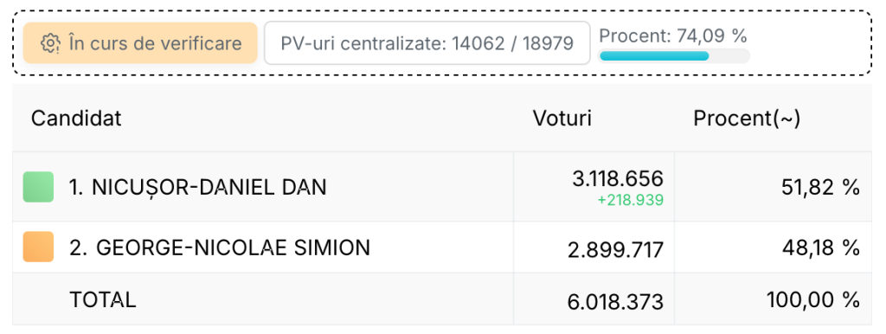The height and width of the screenshot is (334, 886).
Task: Click the orange swatch for George-Nicolae Simion
Action: 38,247
